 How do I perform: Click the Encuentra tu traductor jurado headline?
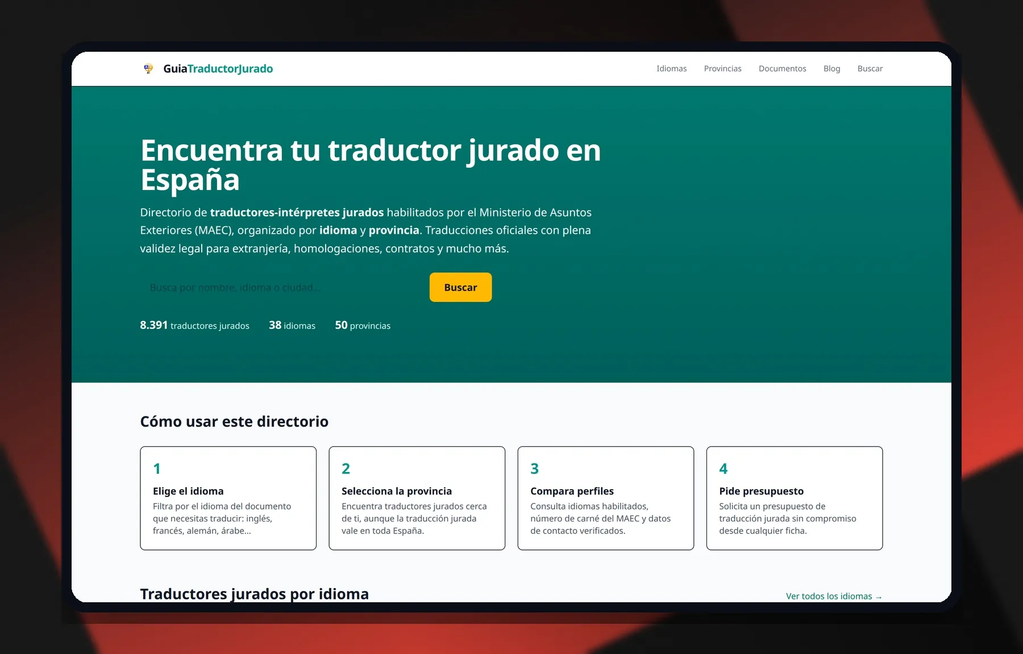pos(371,165)
